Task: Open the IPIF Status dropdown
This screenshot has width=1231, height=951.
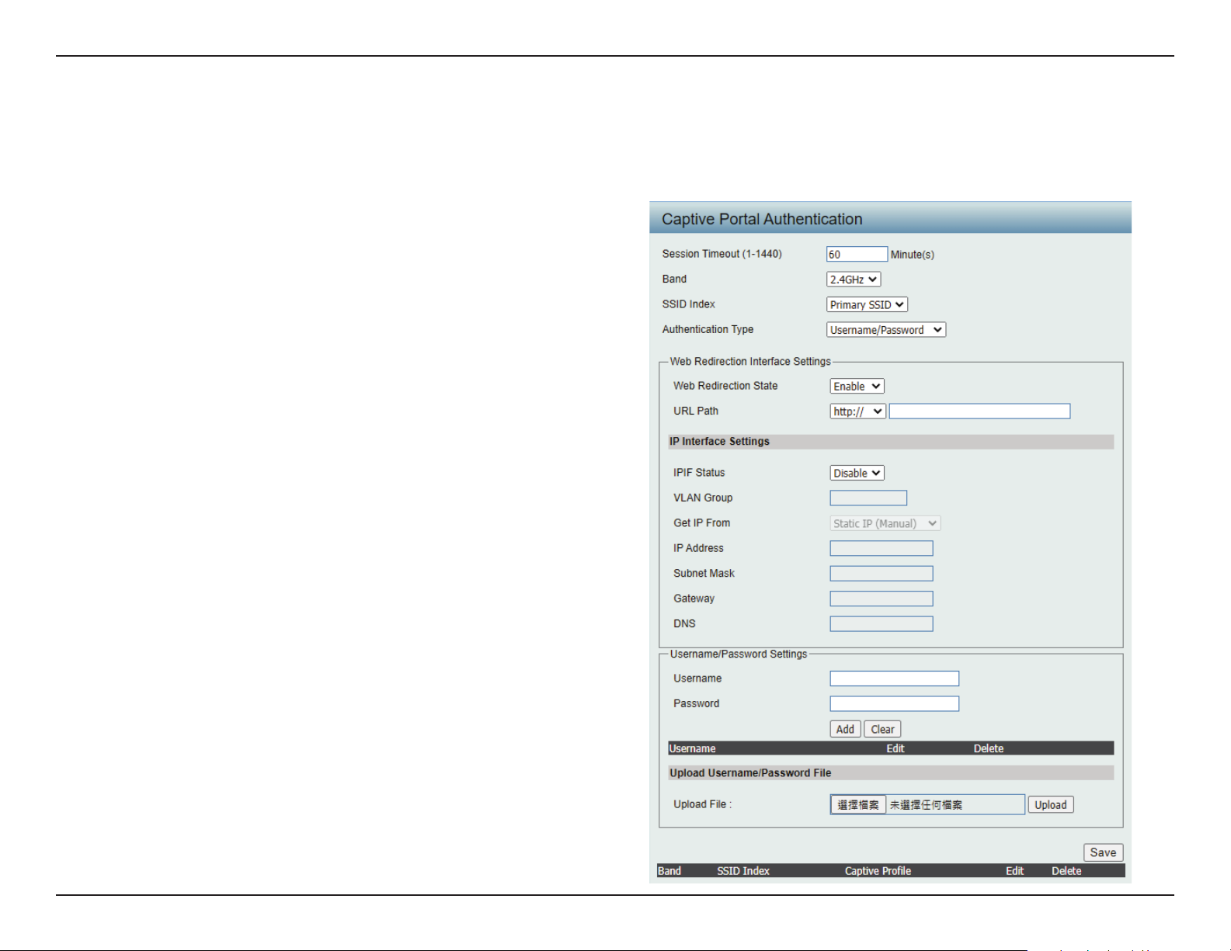Action: pos(857,474)
